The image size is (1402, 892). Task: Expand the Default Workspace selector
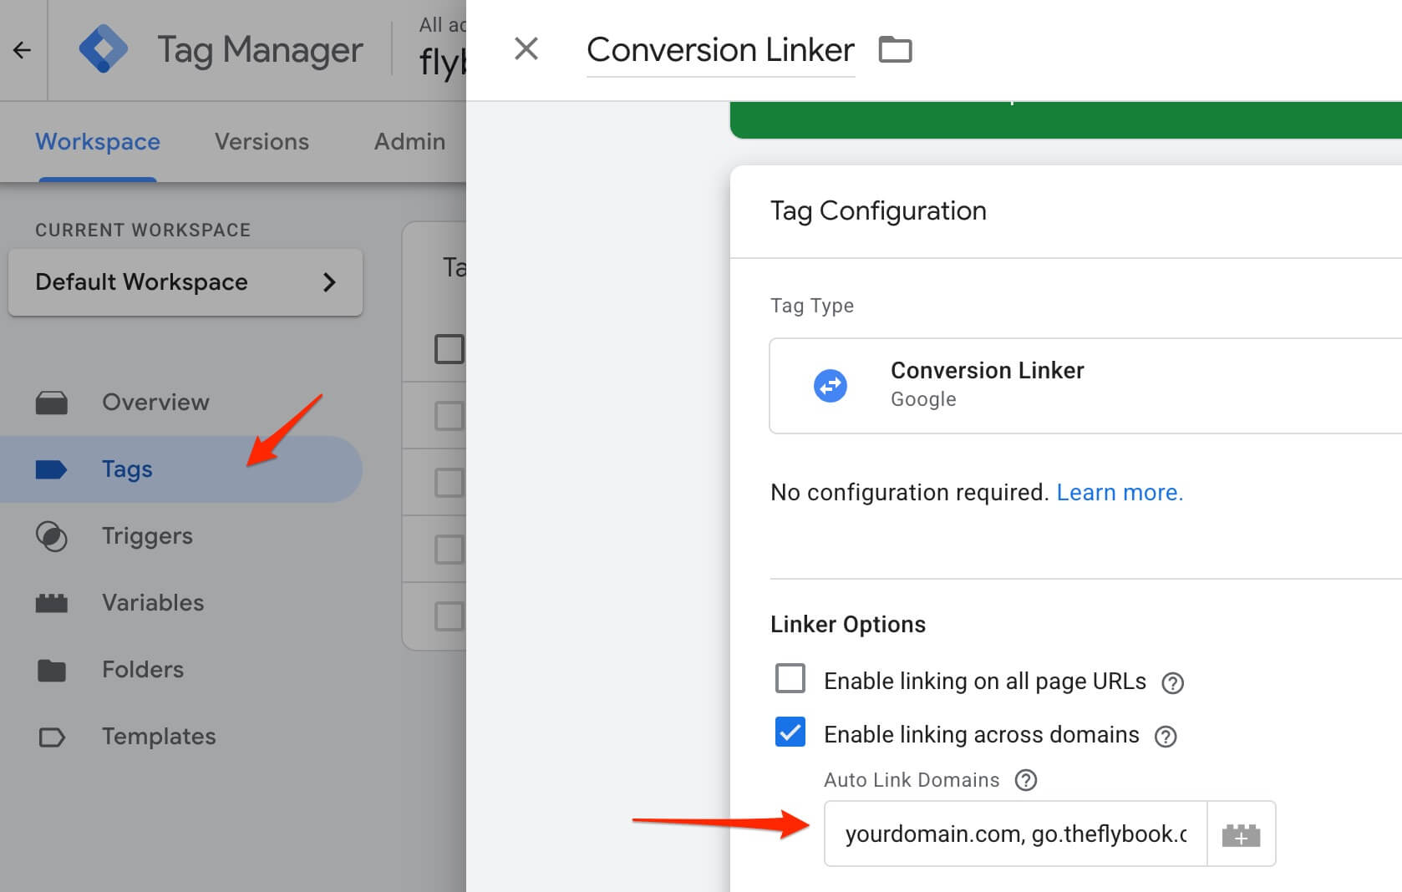click(185, 282)
